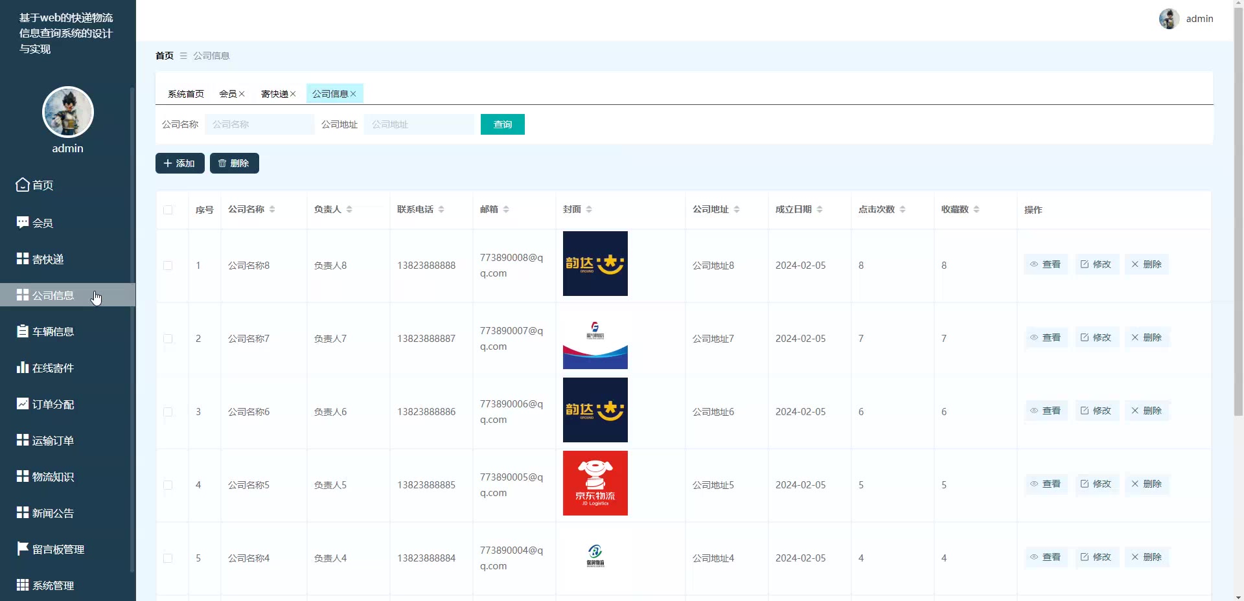Check the checkbox for row 公司名称5

coord(168,485)
